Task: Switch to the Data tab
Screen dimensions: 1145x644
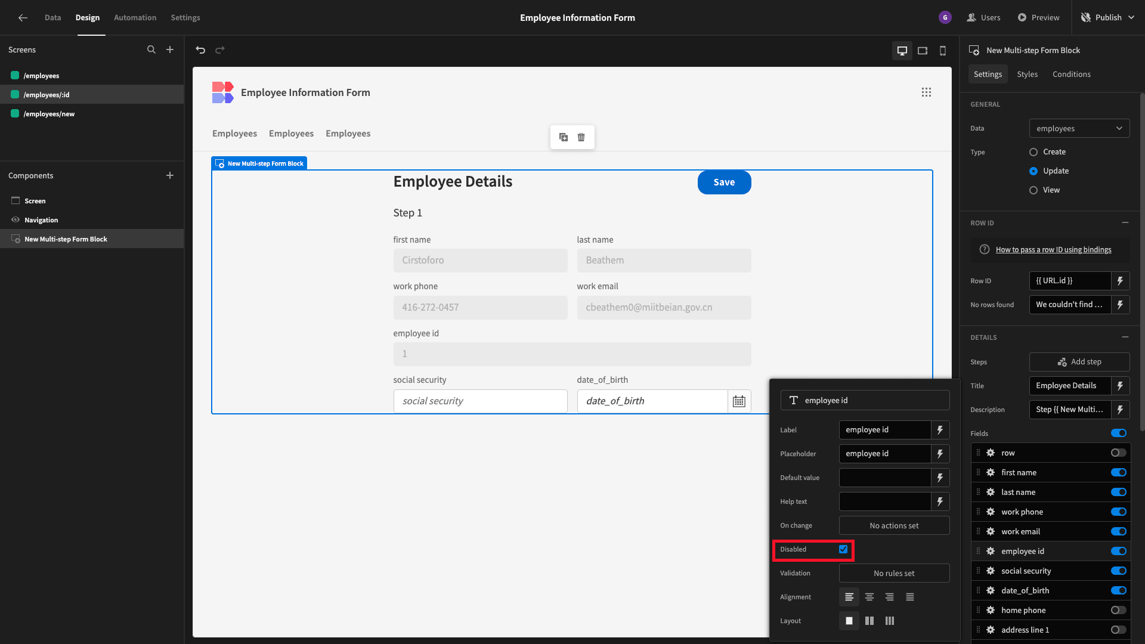Action: 52,18
